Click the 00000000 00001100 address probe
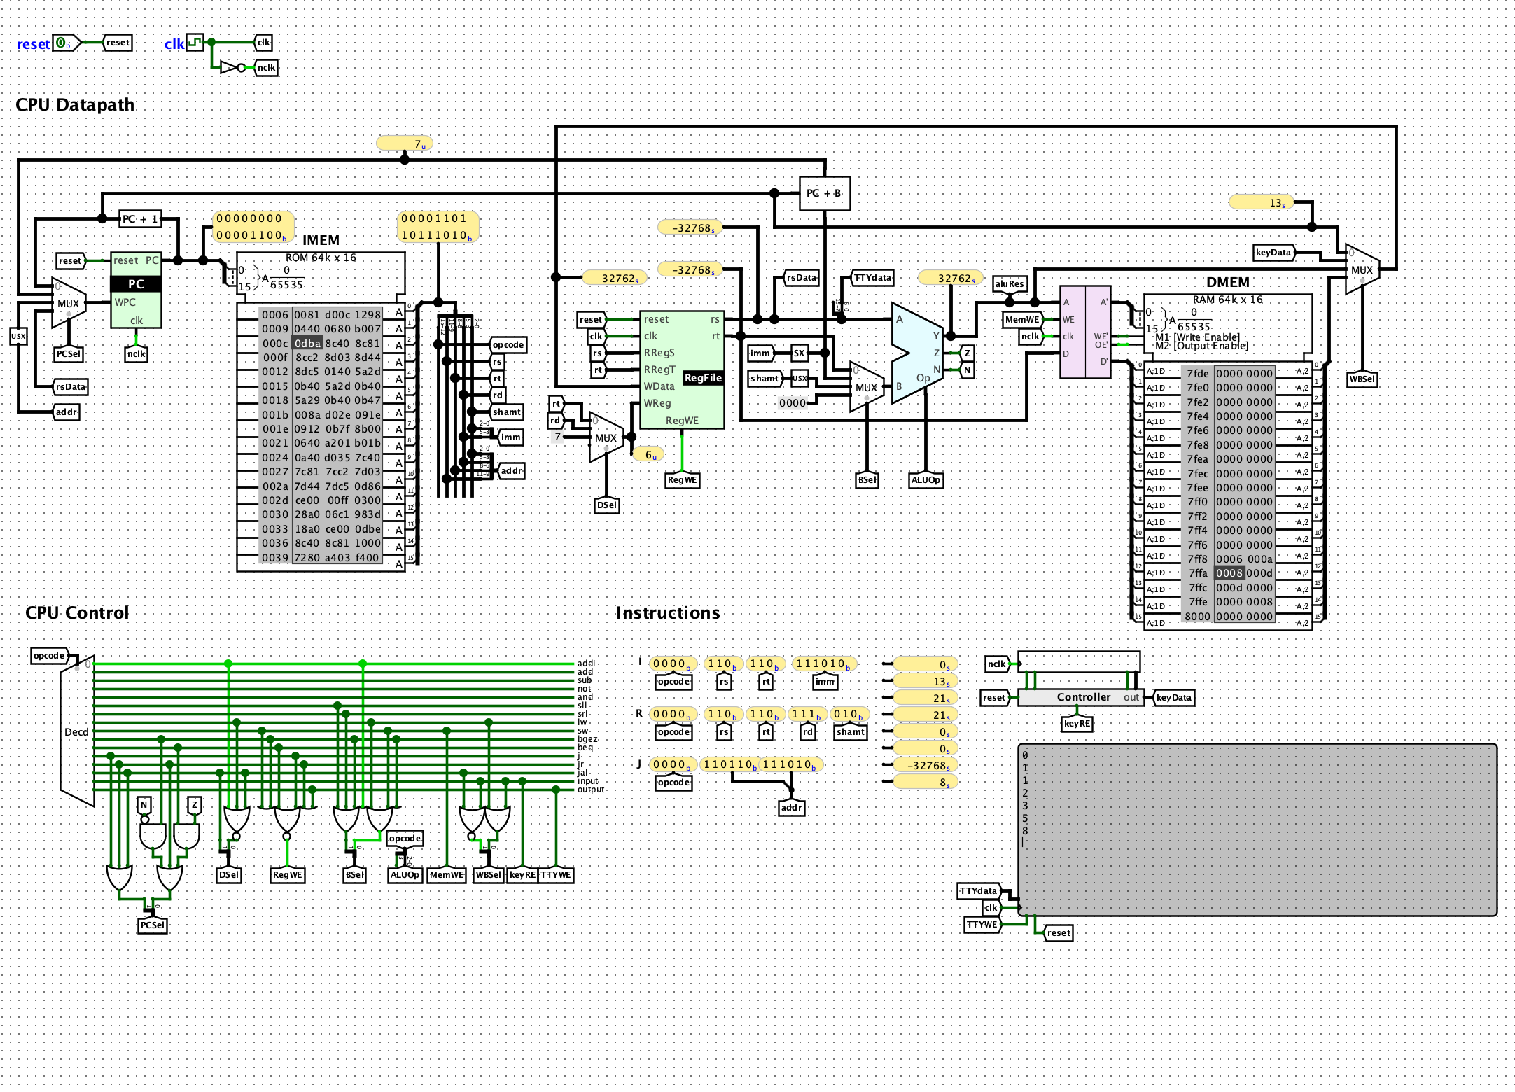This screenshot has width=1515, height=1092. pos(253,227)
